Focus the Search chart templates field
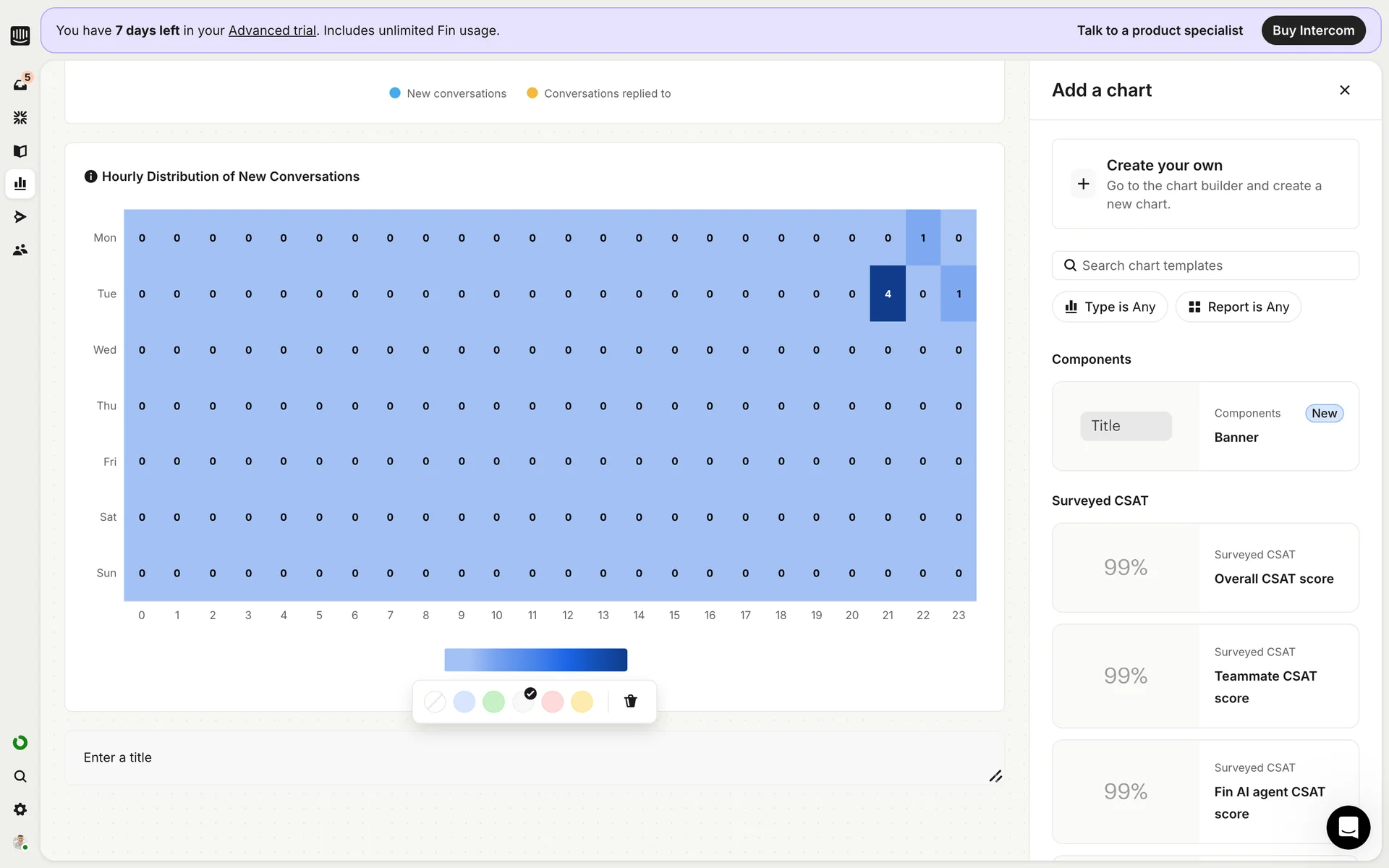Viewport: 1389px width, 868px height. (1205, 265)
